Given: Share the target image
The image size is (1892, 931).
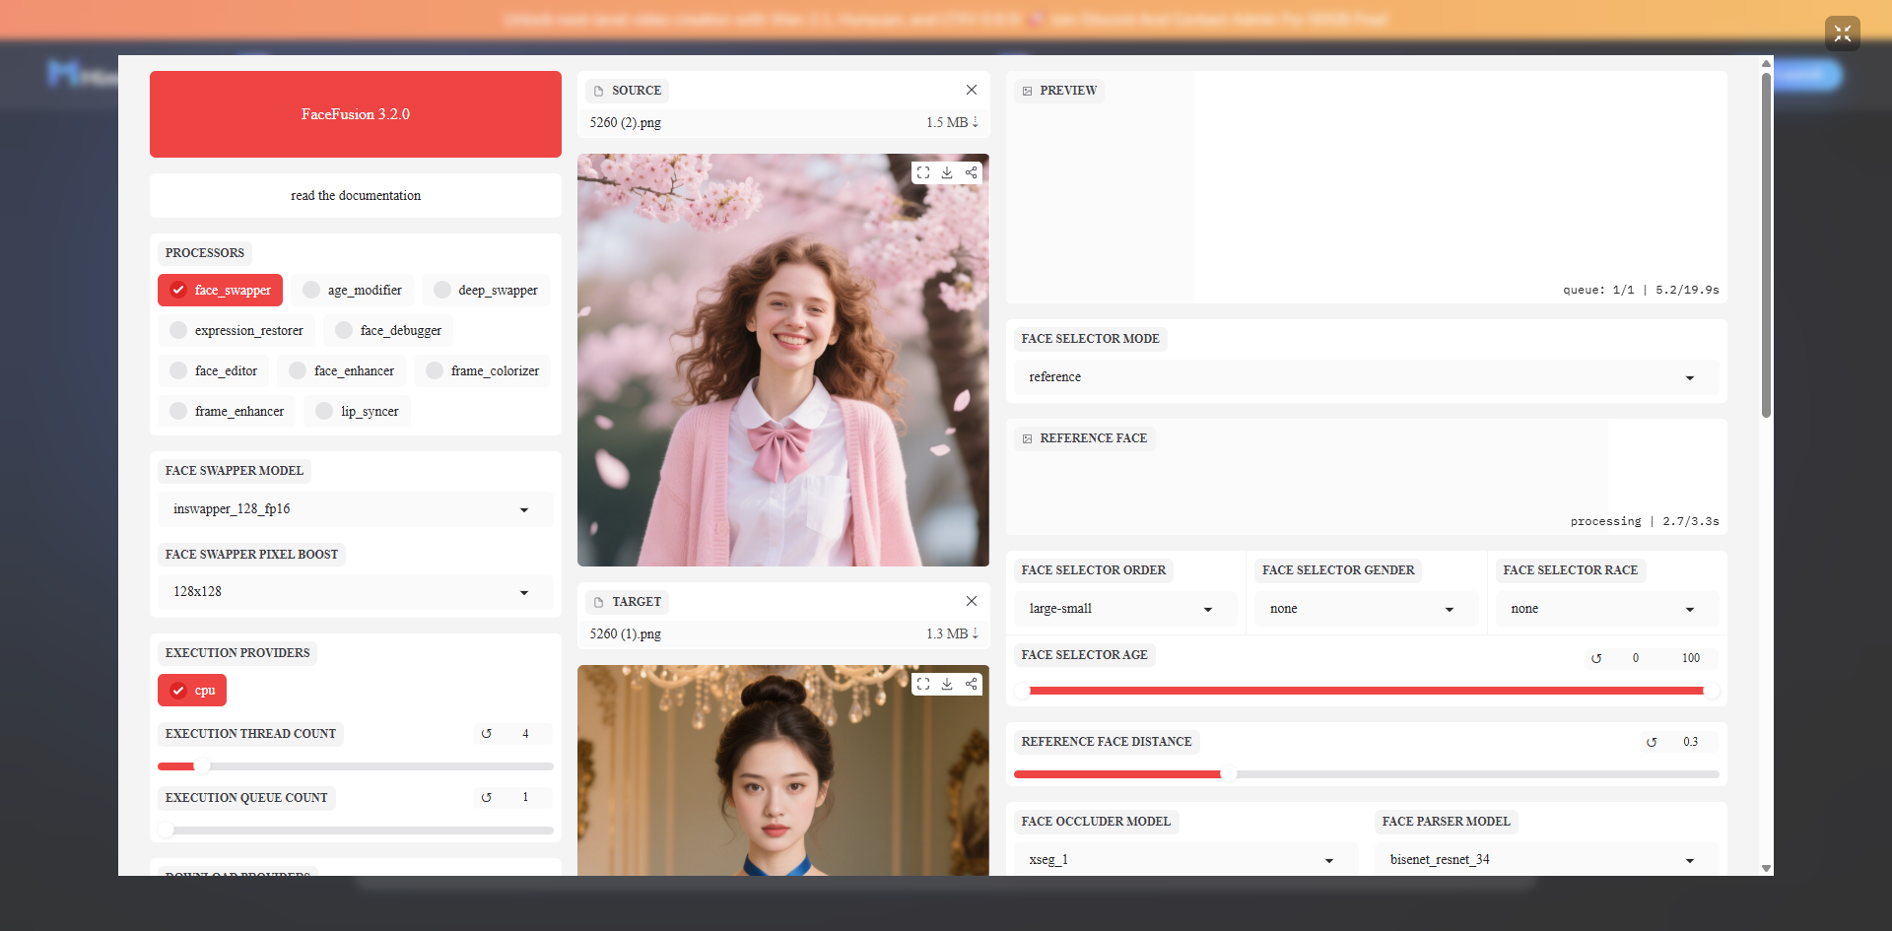Looking at the screenshot, I should [971, 684].
